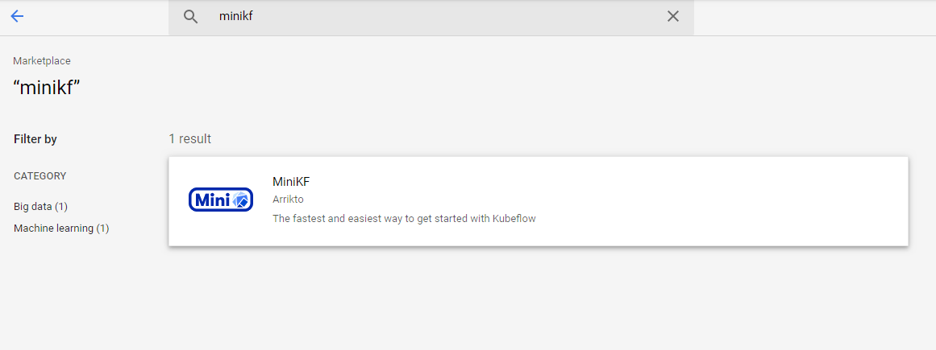Filter results by Machine learning category
The width and height of the screenshot is (936, 350).
61,229
